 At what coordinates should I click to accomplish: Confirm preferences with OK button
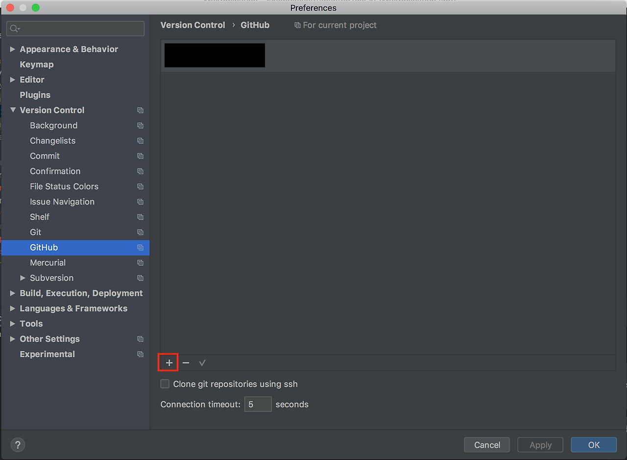pos(594,445)
